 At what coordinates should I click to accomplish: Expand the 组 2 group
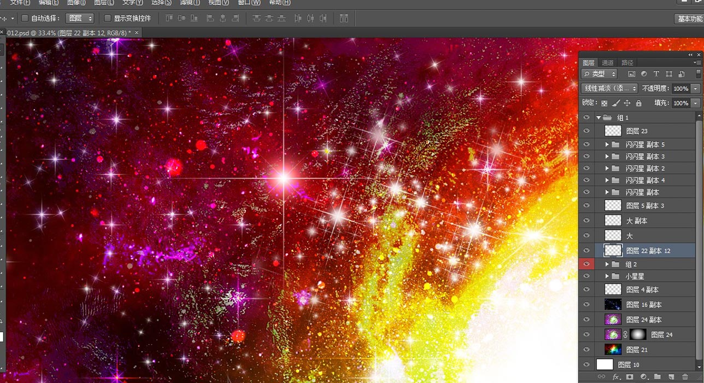[x=607, y=264]
